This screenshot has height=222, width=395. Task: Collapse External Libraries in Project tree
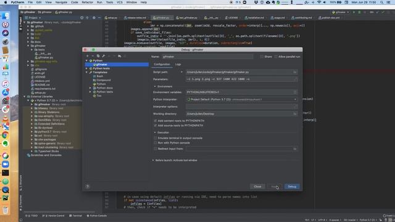pos(25,96)
